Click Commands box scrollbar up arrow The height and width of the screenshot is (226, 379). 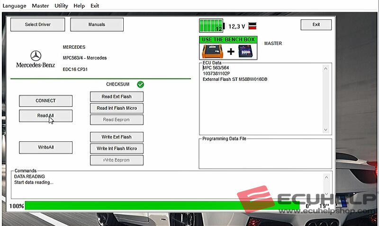pos(326,177)
